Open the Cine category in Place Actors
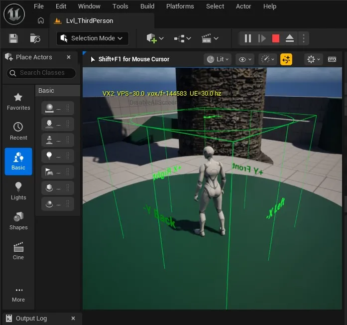Image resolution: width=347 pixels, height=325 pixels. [x=18, y=251]
